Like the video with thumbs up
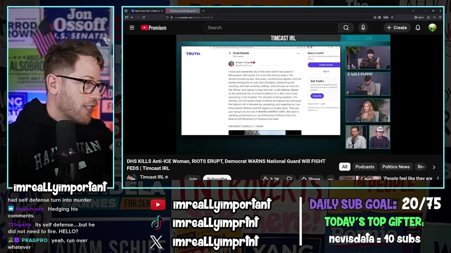Screen dimensions: 451x253 pyautogui.click(x=271, y=178)
